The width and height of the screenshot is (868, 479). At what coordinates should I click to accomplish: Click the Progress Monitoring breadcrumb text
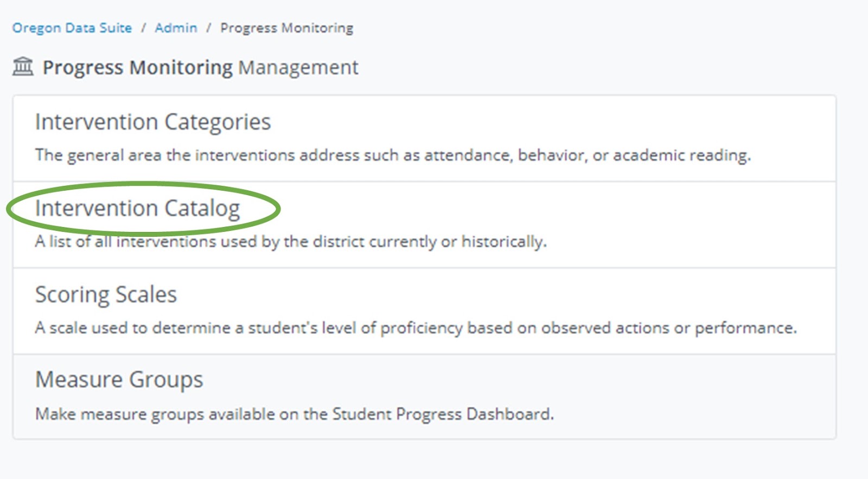coord(286,28)
